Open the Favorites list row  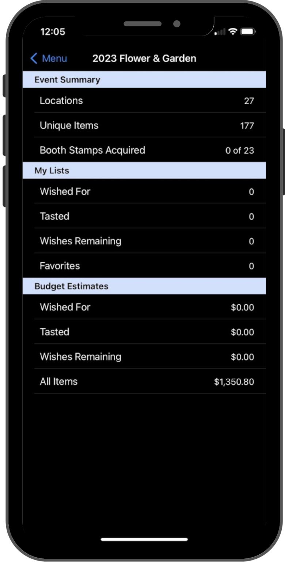[x=146, y=266]
